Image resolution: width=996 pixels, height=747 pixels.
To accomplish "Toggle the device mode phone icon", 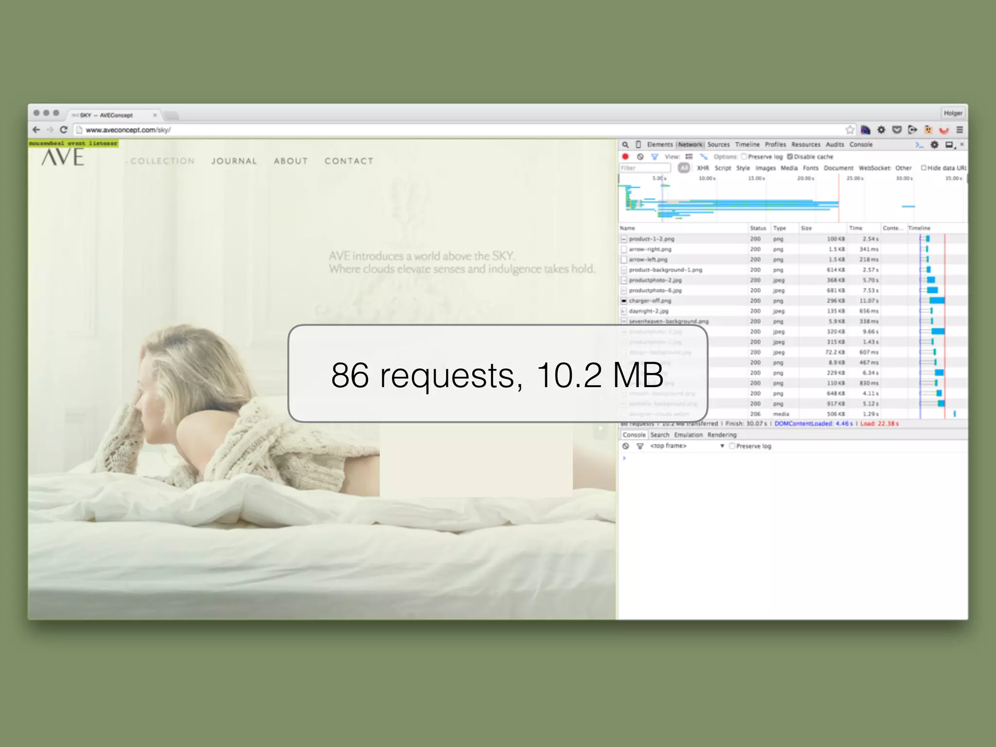I will 638,144.
